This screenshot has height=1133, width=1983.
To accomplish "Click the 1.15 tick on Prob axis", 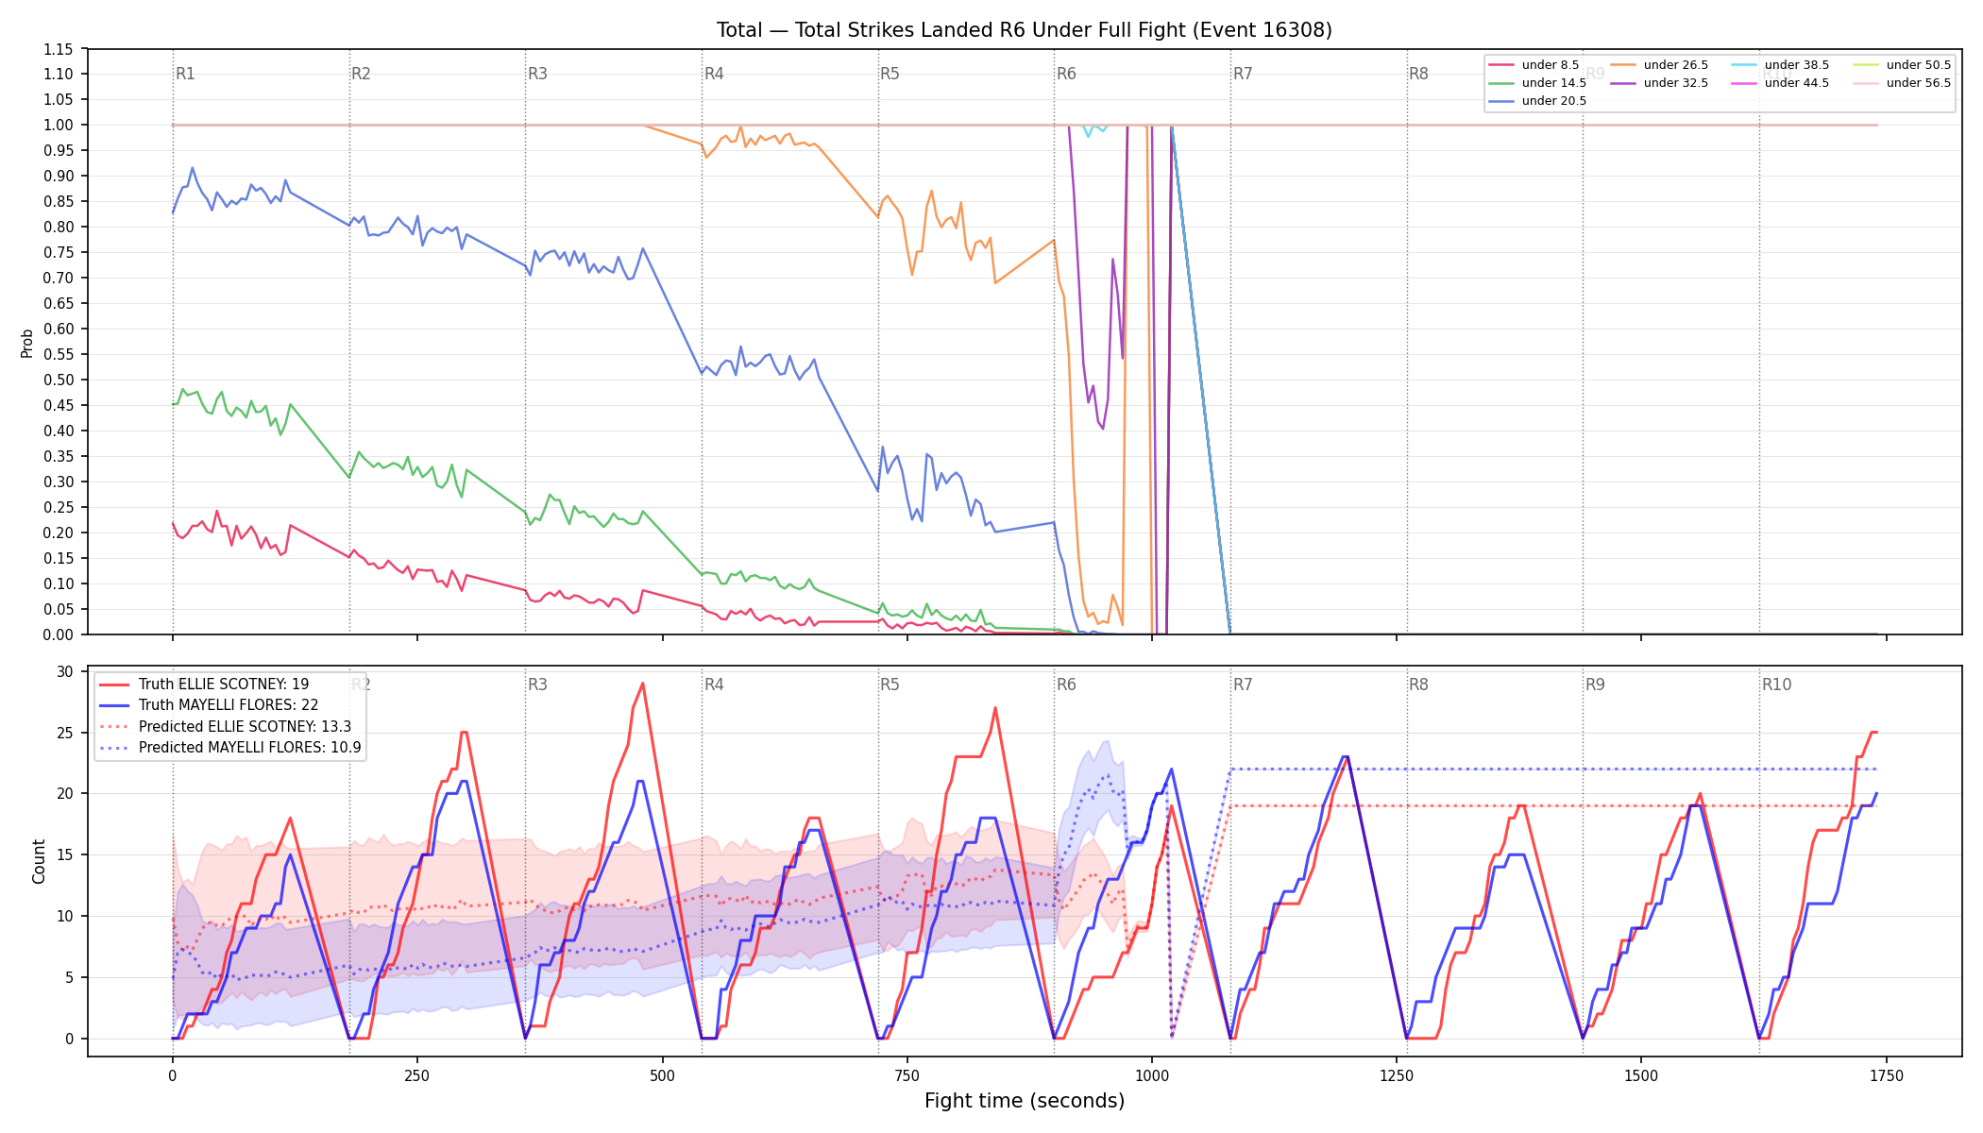I will click(x=58, y=49).
